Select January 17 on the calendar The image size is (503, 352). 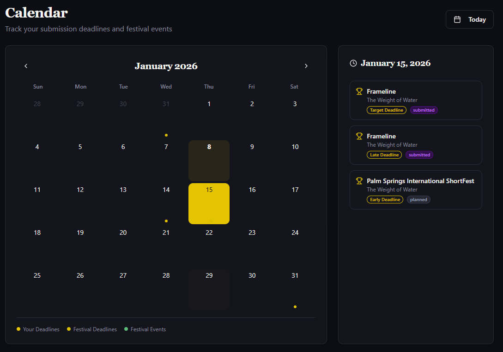tap(295, 204)
